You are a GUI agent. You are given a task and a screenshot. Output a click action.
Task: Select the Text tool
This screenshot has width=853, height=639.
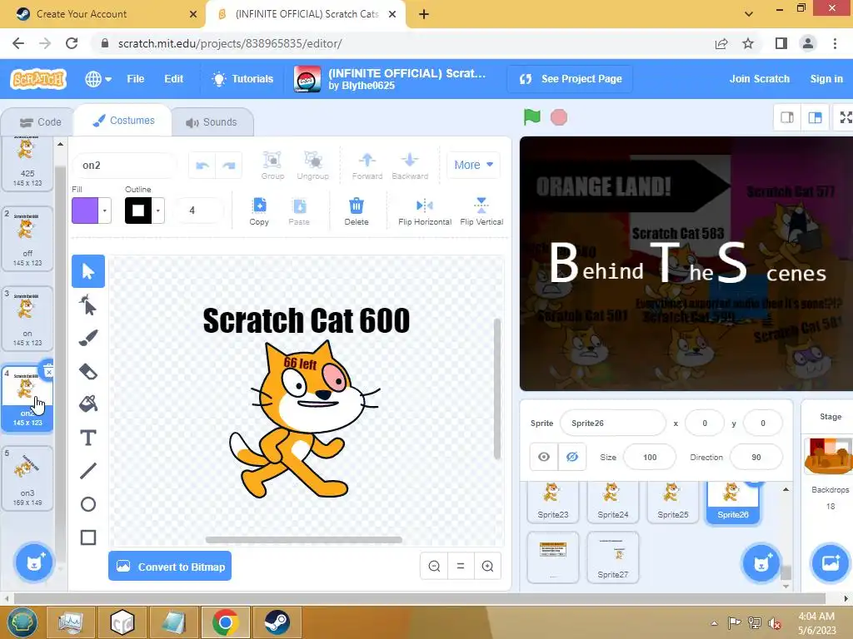point(88,438)
